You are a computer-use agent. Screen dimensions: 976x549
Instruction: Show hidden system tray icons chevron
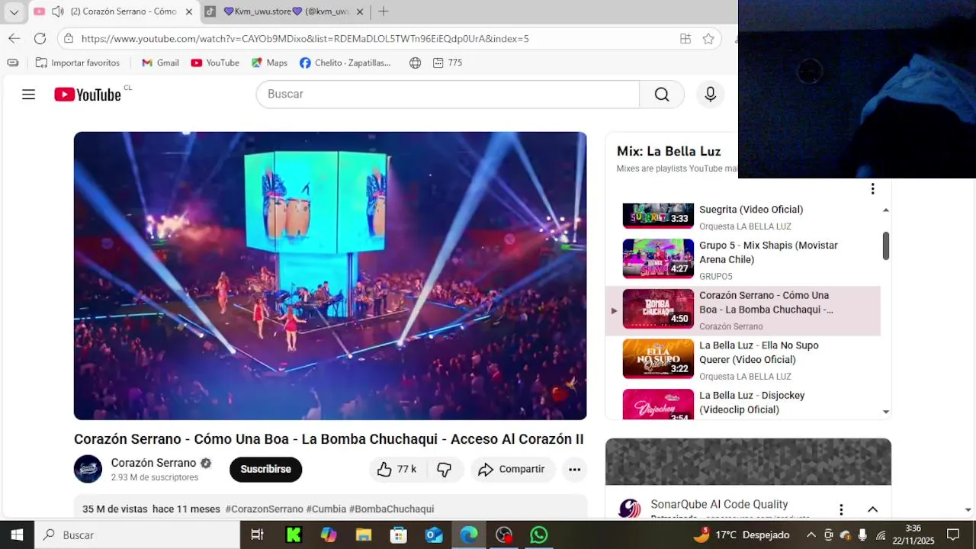point(811,535)
